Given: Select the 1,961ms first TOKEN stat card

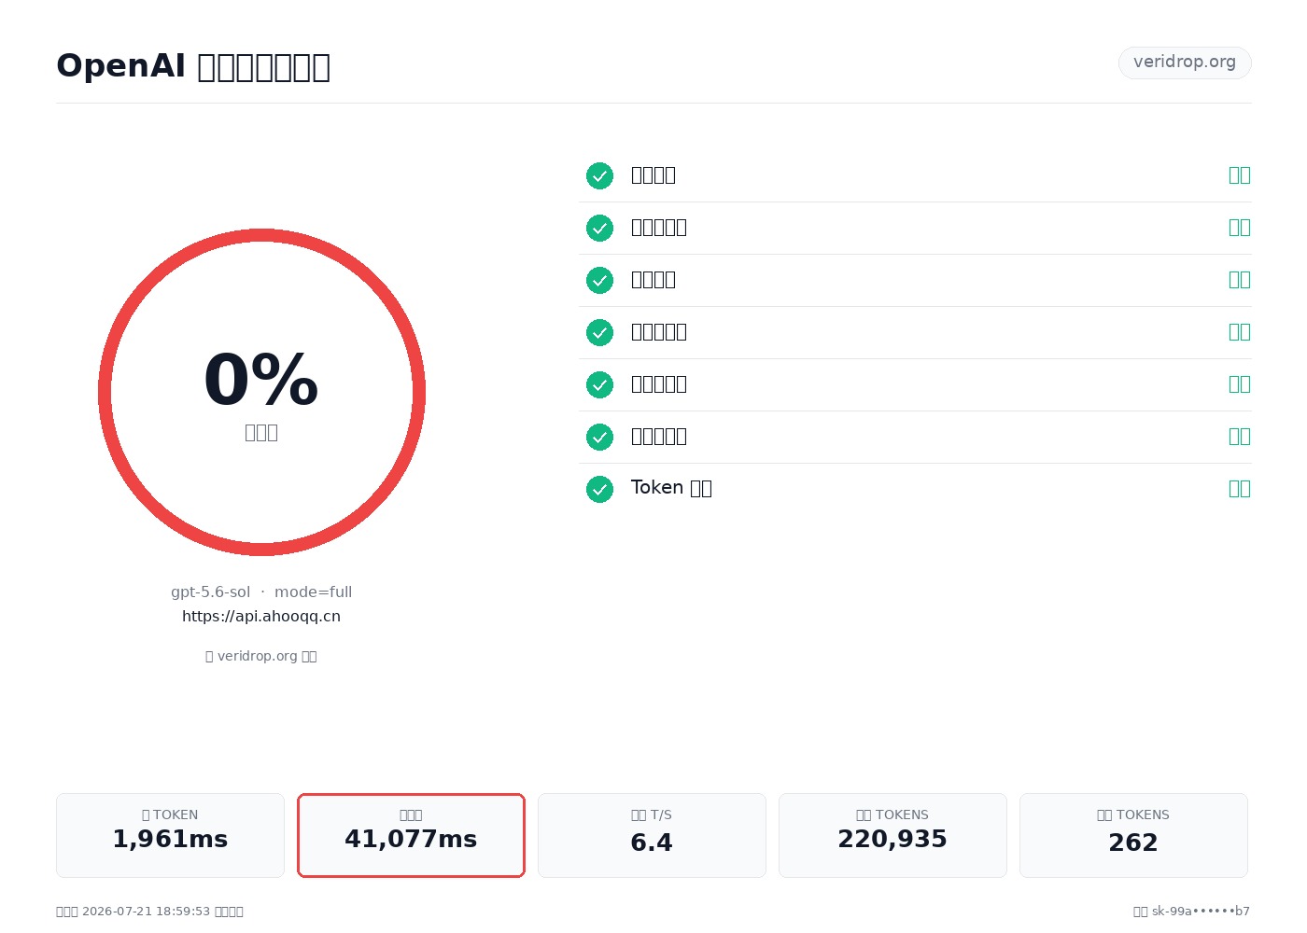Looking at the screenshot, I should [170, 835].
